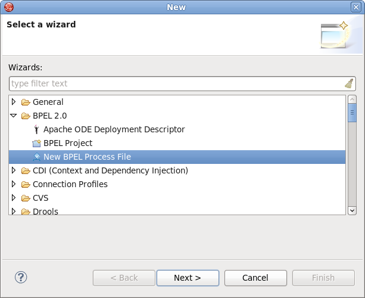Image resolution: width=365 pixels, height=298 pixels.
Task: Click the Drools folder icon
Action: [x=26, y=211]
